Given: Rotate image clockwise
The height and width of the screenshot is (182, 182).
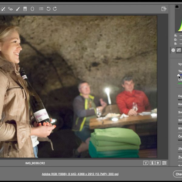Looking at the screenshot, I should coord(55,9).
